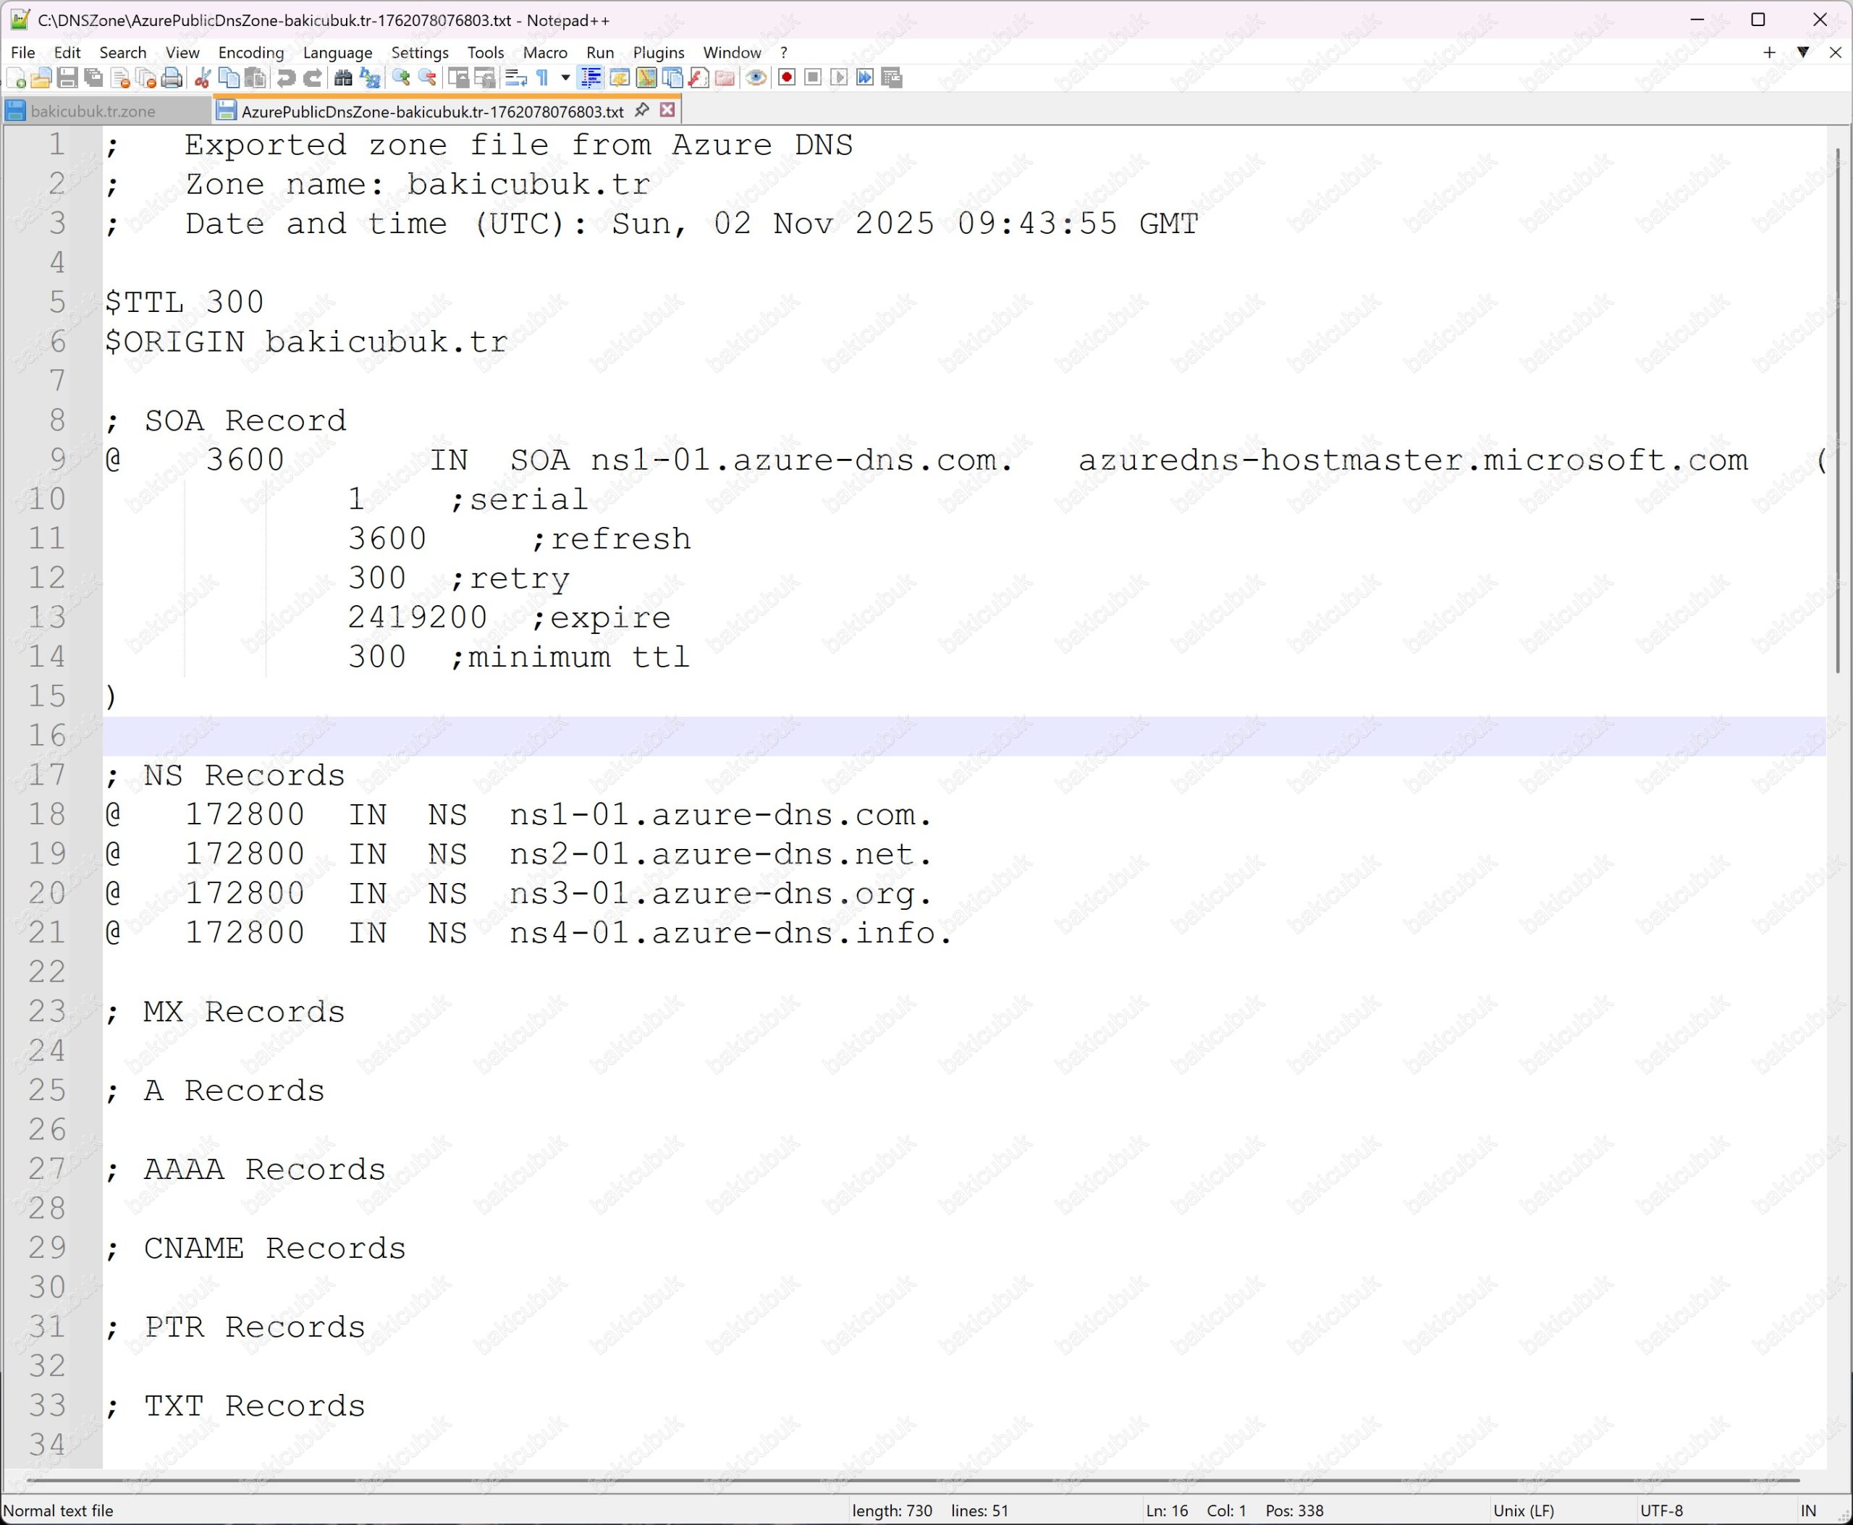Start macro recording with red dot icon
The image size is (1853, 1525).
tap(786, 78)
